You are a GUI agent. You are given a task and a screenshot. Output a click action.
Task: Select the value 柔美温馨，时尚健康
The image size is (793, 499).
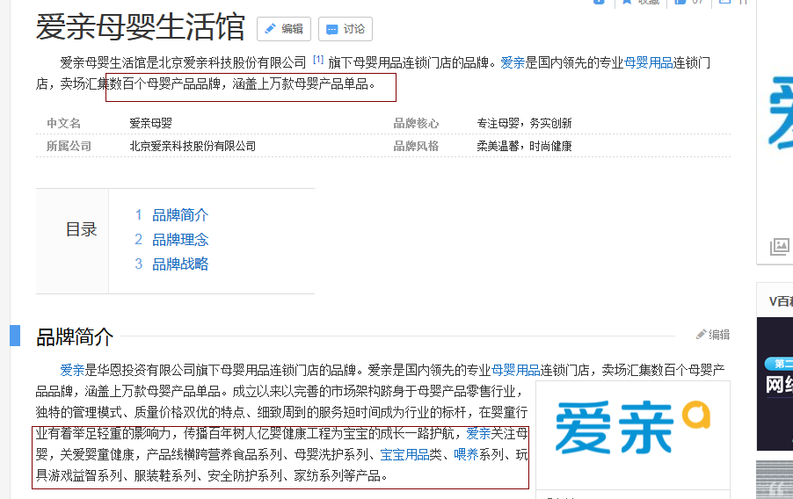[524, 146]
